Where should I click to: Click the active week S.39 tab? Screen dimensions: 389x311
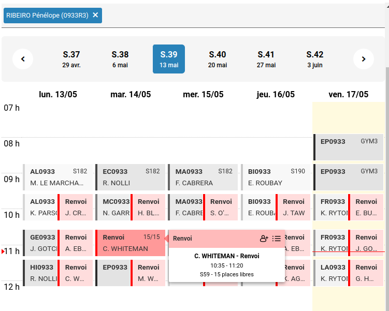169,59
